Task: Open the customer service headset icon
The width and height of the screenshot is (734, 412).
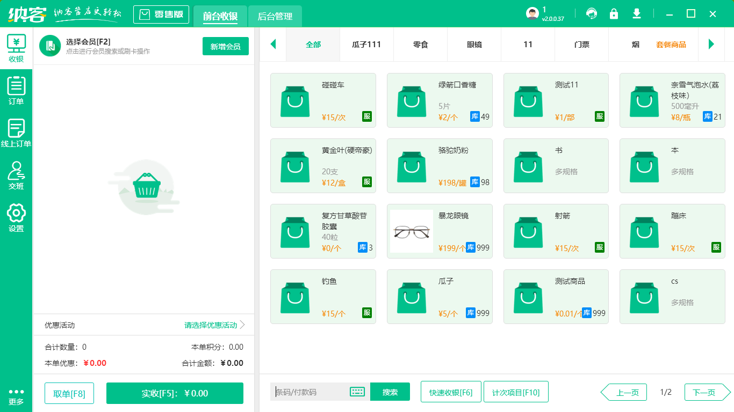Action: pyautogui.click(x=592, y=13)
